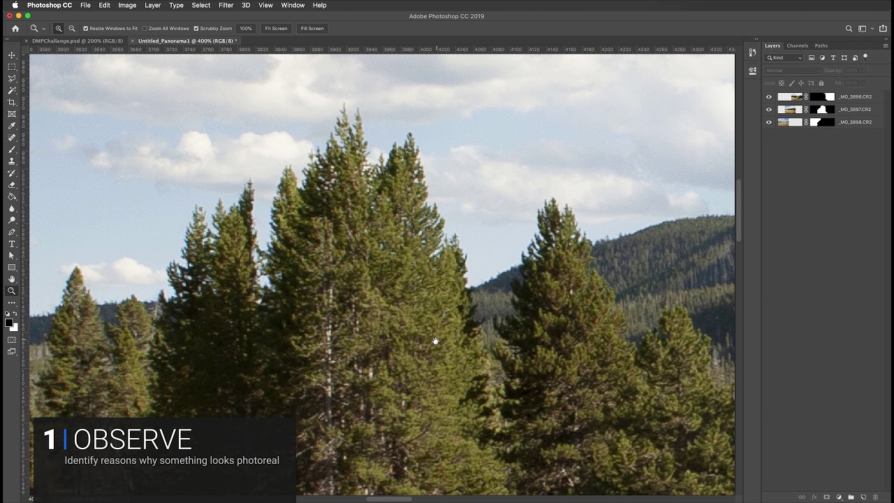Select the Pen tool

tap(12, 232)
